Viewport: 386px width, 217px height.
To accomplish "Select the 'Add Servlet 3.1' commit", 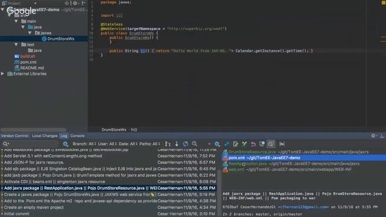I will point(109,156).
